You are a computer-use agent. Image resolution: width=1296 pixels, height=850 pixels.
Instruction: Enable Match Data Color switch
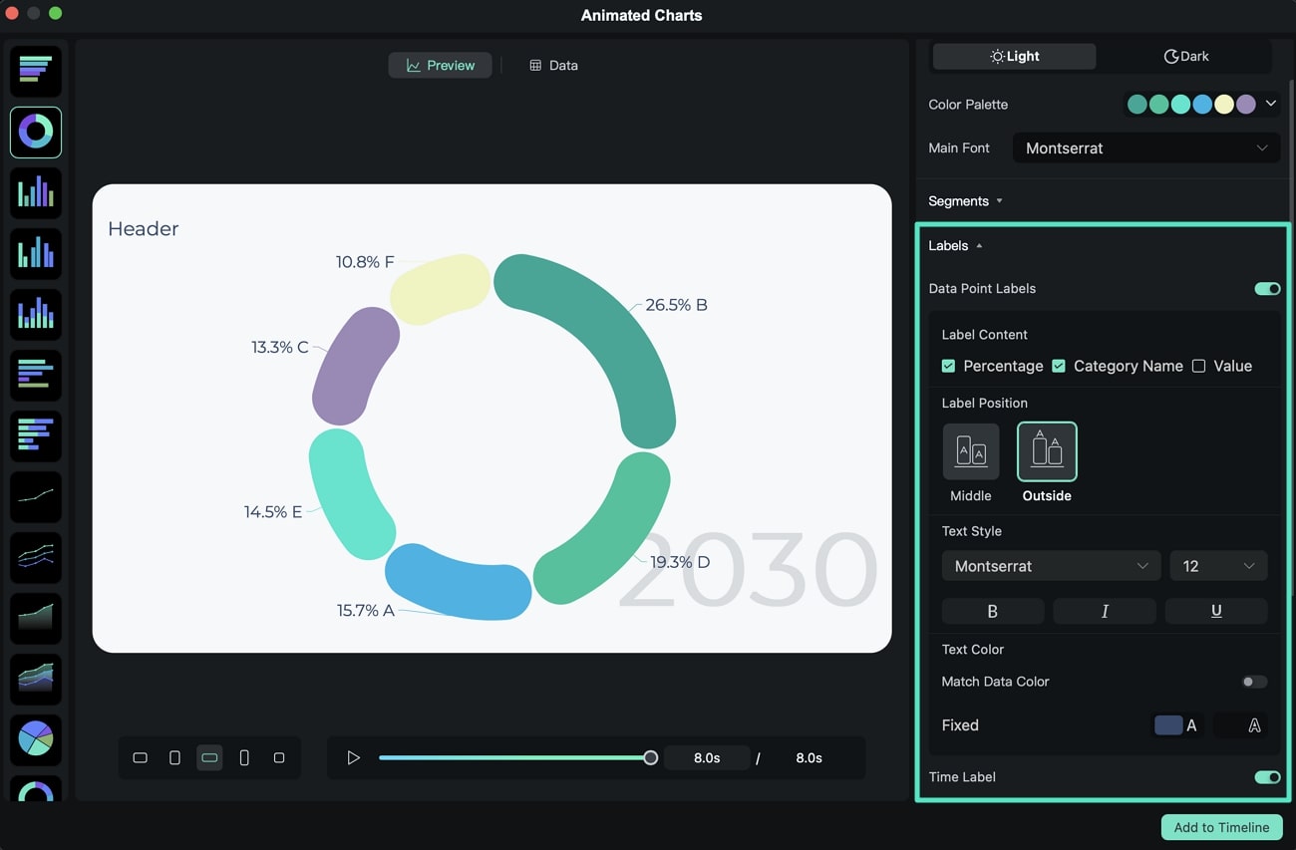point(1254,682)
